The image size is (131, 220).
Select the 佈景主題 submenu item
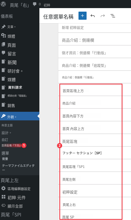(x=7, y=125)
